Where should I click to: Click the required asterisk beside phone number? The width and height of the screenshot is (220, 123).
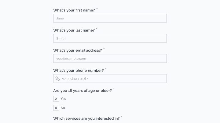[106, 69]
